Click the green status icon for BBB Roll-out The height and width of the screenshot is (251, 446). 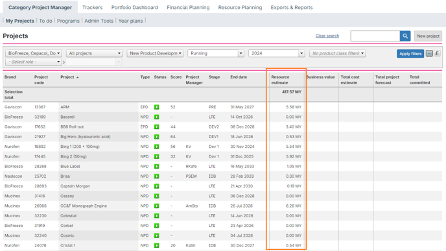tap(157, 127)
